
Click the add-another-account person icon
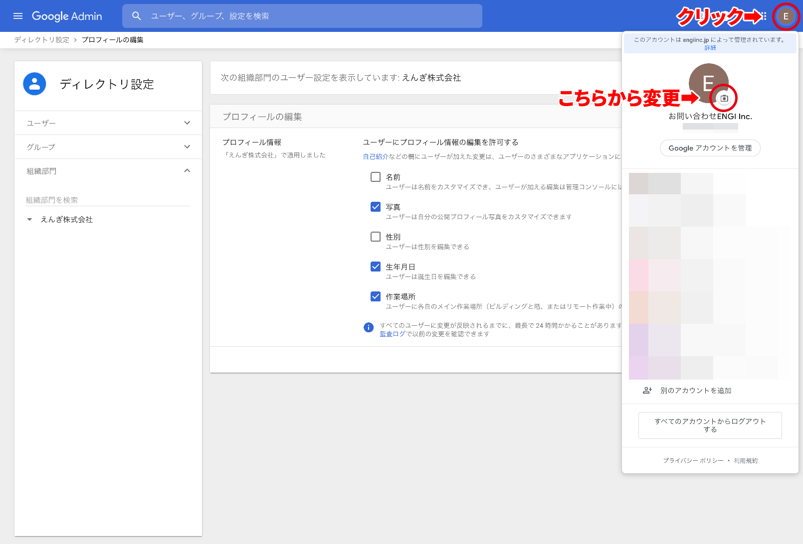[647, 391]
